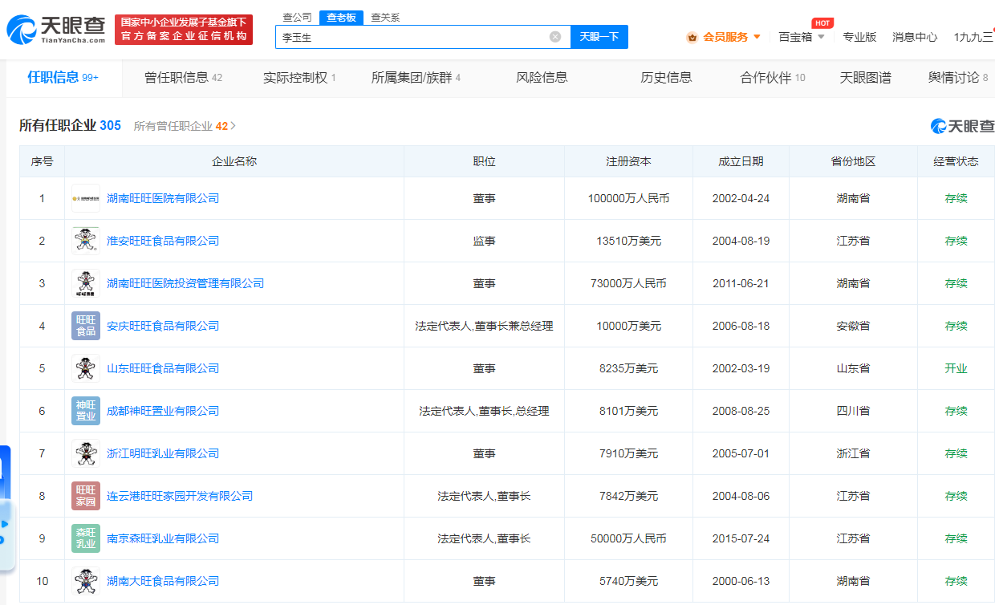The image size is (995, 605).
Task: Open company link 浙江明旺乳业有限公司
Action: 163,453
